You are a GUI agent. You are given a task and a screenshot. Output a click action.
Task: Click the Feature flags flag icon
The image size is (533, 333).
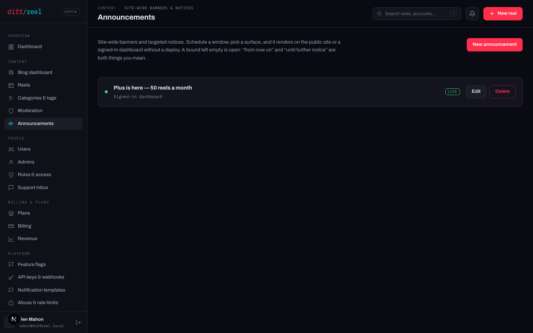(x=11, y=265)
